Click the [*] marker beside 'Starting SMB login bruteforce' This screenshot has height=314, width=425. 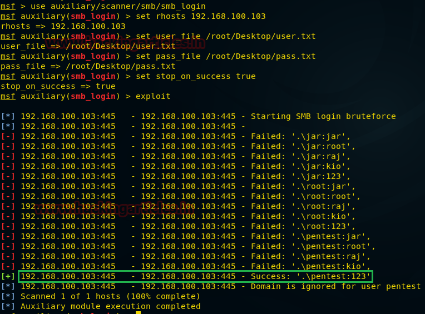[8, 116]
